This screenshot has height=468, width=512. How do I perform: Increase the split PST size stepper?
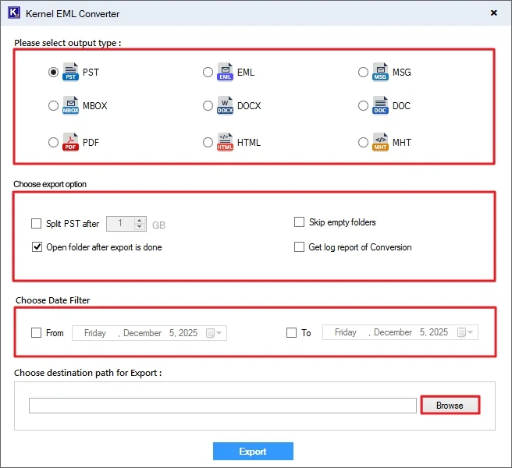pyautogui.click(x=140, y=220)
